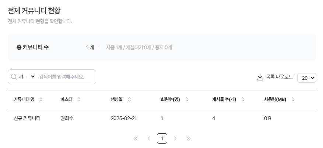
Task: Open the 신규 커뮤니티 row
Action: (27, 118)
